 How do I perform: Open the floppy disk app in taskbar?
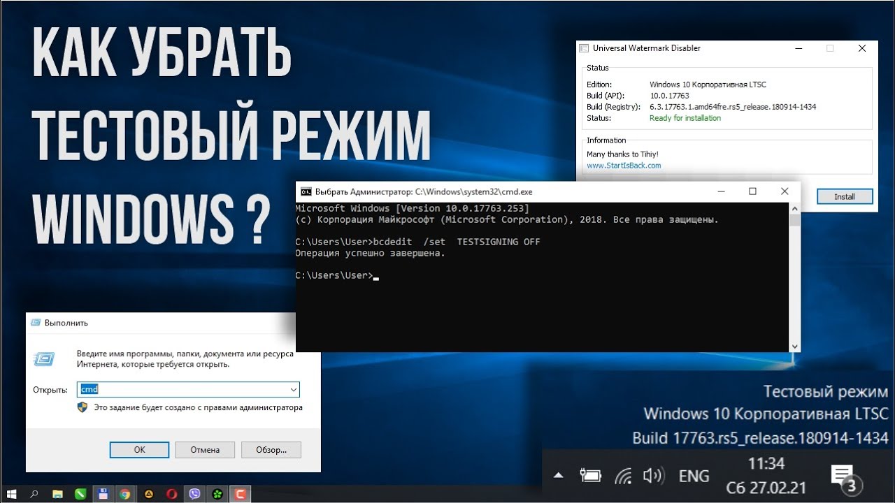pos(103,494)
